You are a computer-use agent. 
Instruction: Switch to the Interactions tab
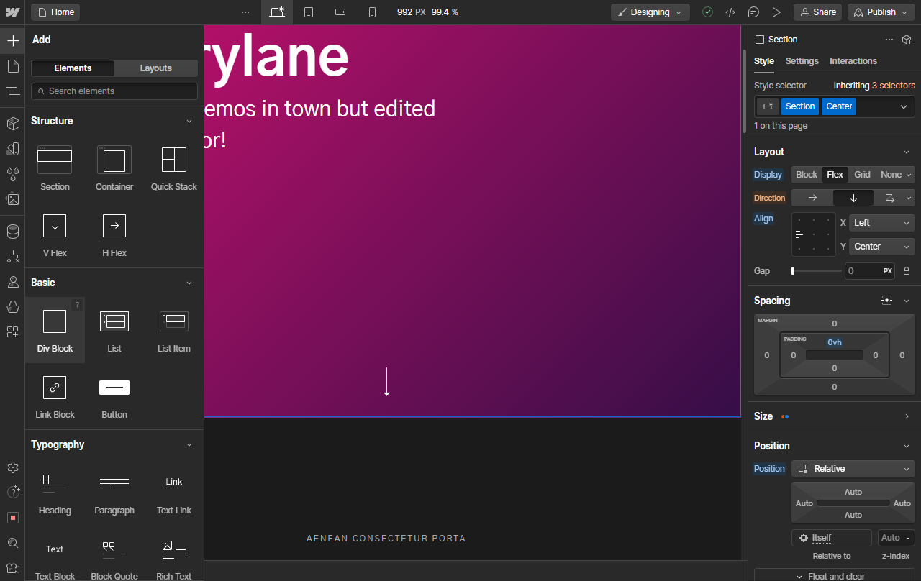pos(853,61)
